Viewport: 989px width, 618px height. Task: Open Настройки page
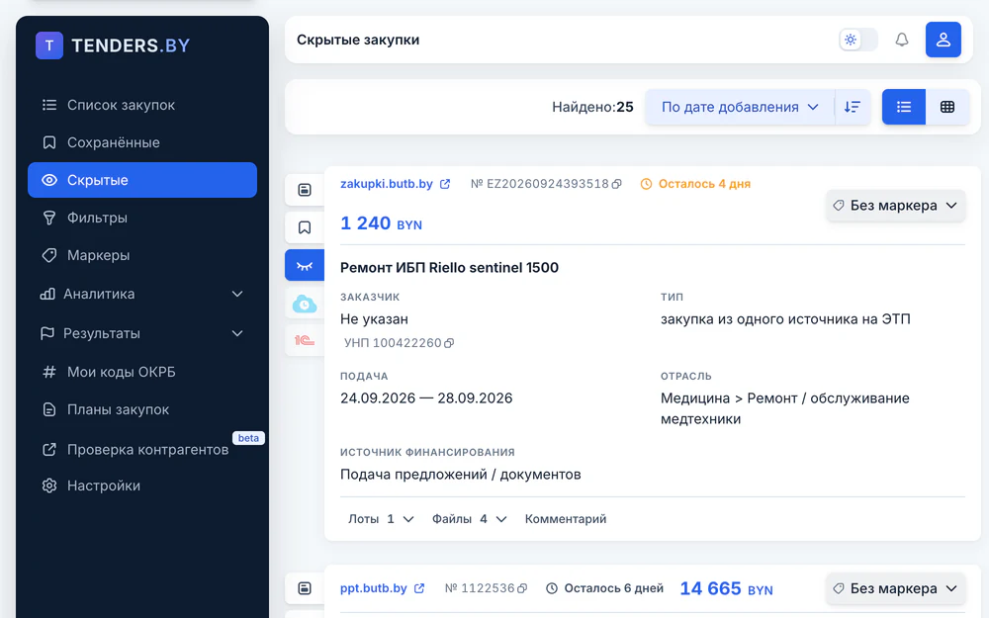[x=141, y=486]
